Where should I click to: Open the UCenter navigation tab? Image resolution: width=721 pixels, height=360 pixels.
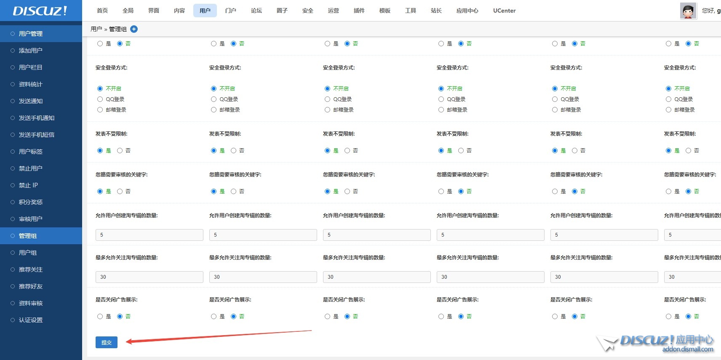pos(504,11)
